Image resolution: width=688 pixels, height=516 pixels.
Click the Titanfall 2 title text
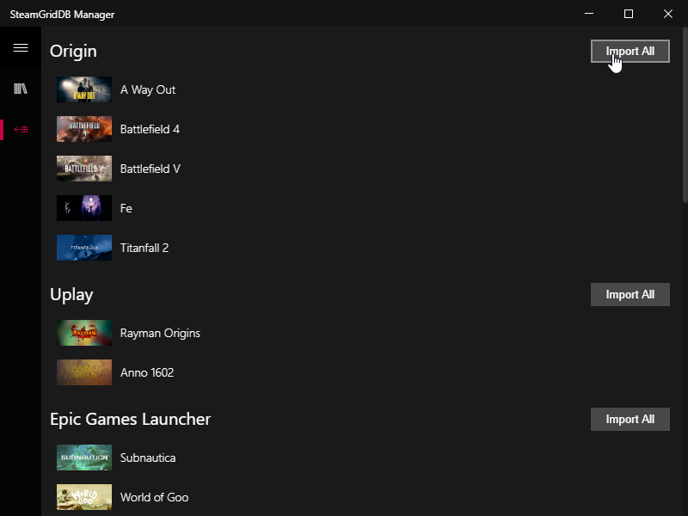tap(144, 248)
